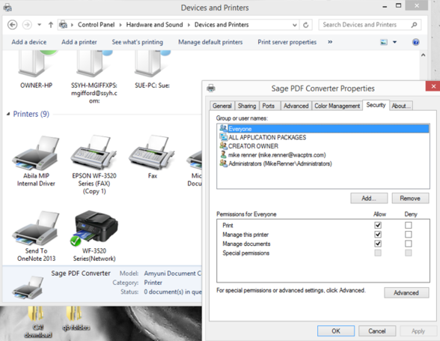Switch to the Color Management tab

tap(337, 106)
